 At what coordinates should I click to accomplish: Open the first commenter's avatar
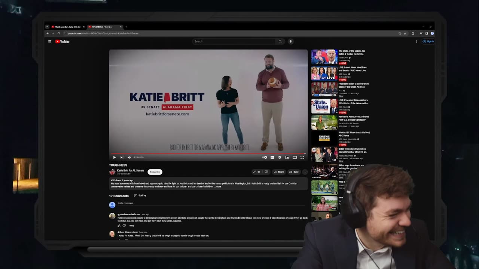pyautogui.click(x=112, y=216)
